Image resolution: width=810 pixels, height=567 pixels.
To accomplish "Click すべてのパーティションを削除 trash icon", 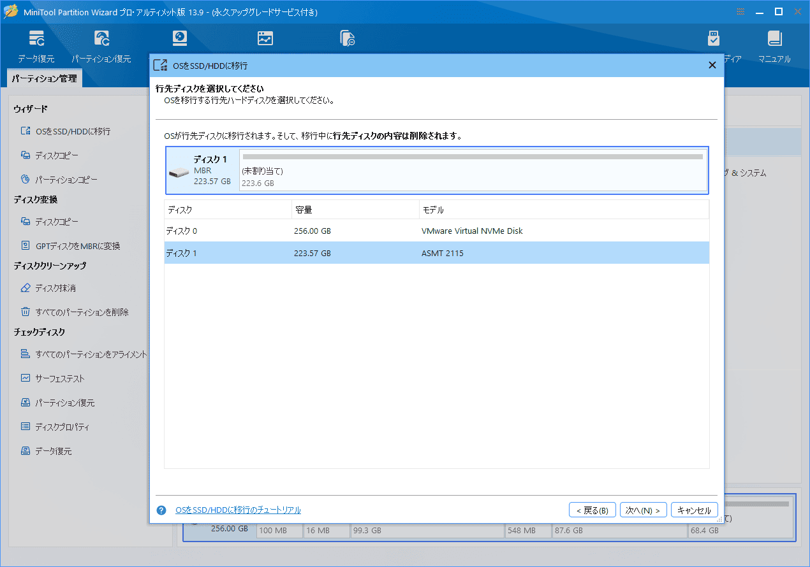I will click(x=26, y=312).
